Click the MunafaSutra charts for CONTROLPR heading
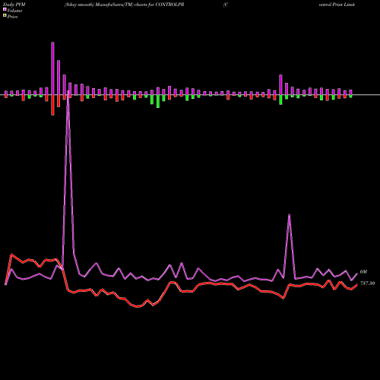The width and height of the screenshot is (380, 380). pyautogui.click(x=124, y=5)
